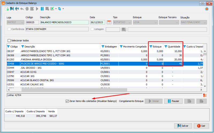Open the Tipo dropdown showing ROTATIVO
Viewport: 214px width, 133px height.
coord(122,22)
